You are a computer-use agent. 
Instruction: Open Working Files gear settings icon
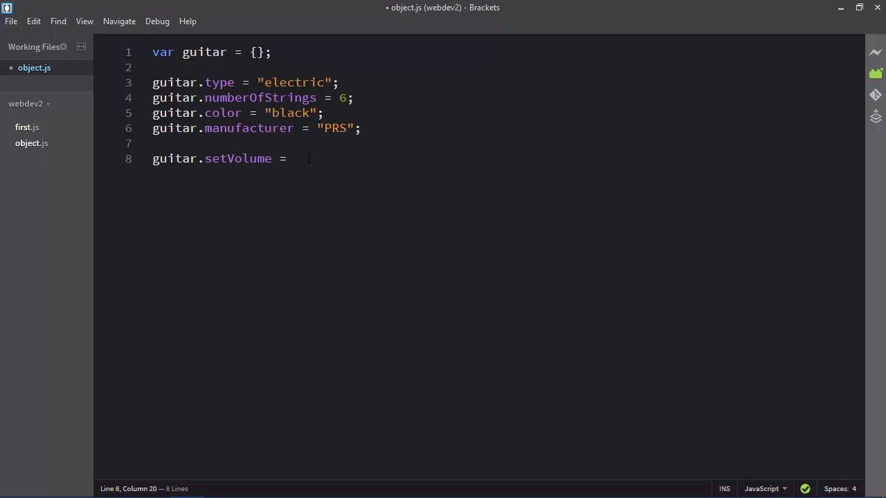(63, 47)
